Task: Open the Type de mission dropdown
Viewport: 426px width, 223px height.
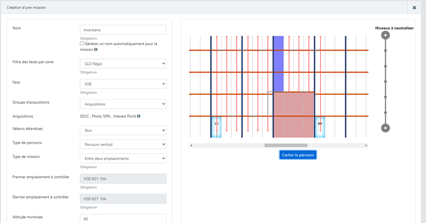Action: tap(123, 159)
